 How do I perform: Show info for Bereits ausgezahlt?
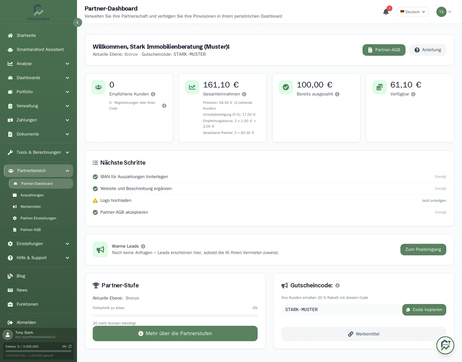pyautogui.click(x=337, y=94)
